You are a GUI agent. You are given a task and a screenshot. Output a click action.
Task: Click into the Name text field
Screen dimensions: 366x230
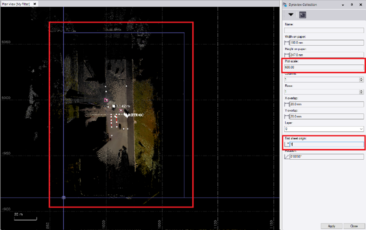tap(324, 30)
